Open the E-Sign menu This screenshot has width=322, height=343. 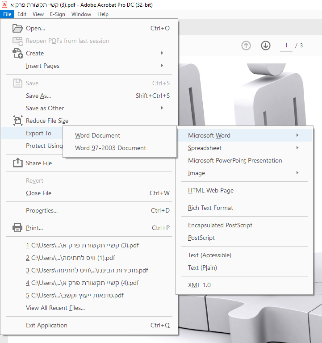click(58, 14)
